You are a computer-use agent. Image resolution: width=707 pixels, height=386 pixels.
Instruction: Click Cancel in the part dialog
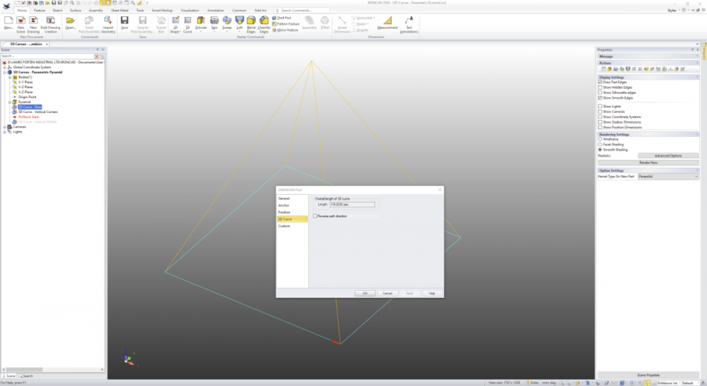pos(387,294)
